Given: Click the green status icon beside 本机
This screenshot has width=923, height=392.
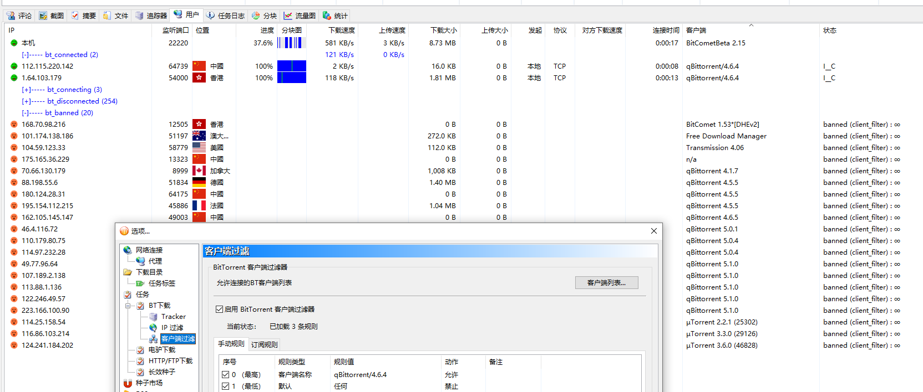Looking at the screenshot, I should (14, 43).
